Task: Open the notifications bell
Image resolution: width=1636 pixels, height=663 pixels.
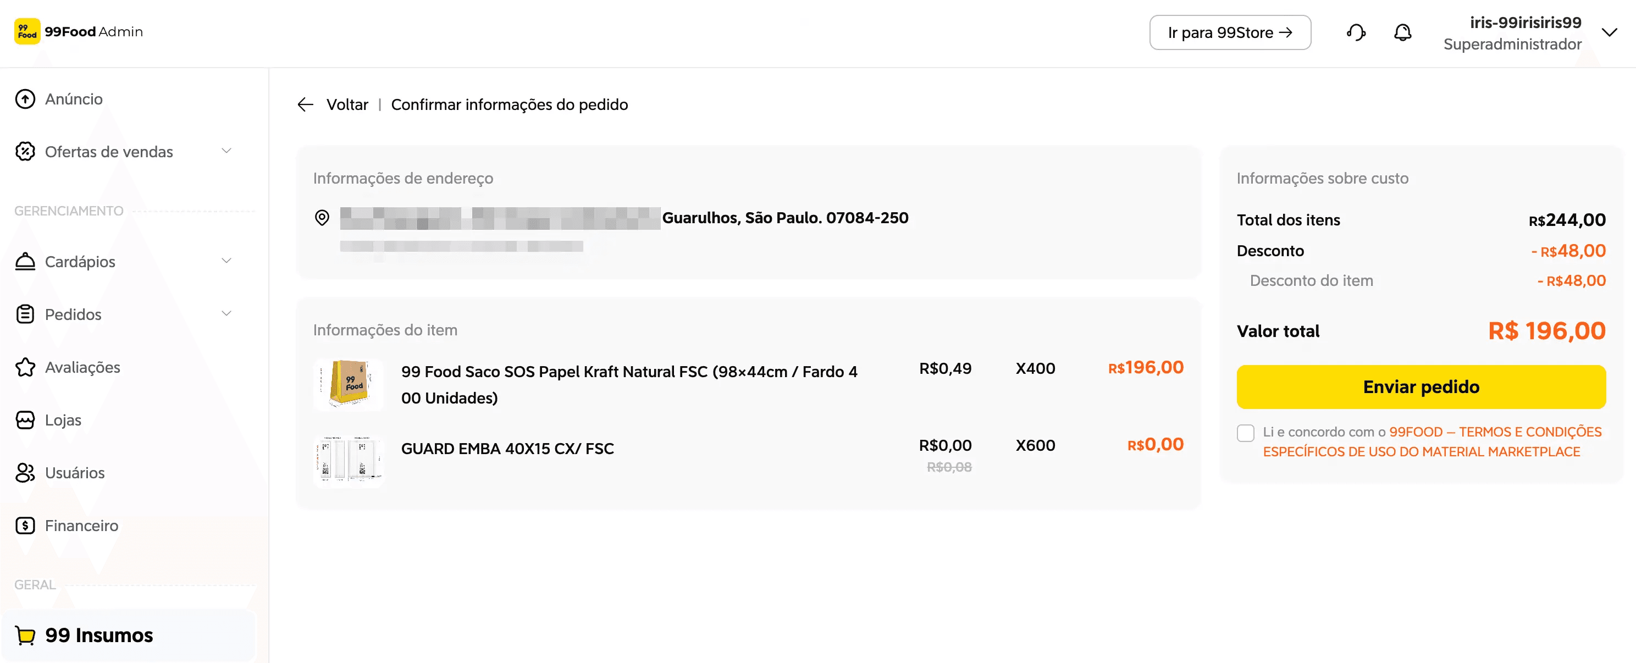Action: (1402, 32)
